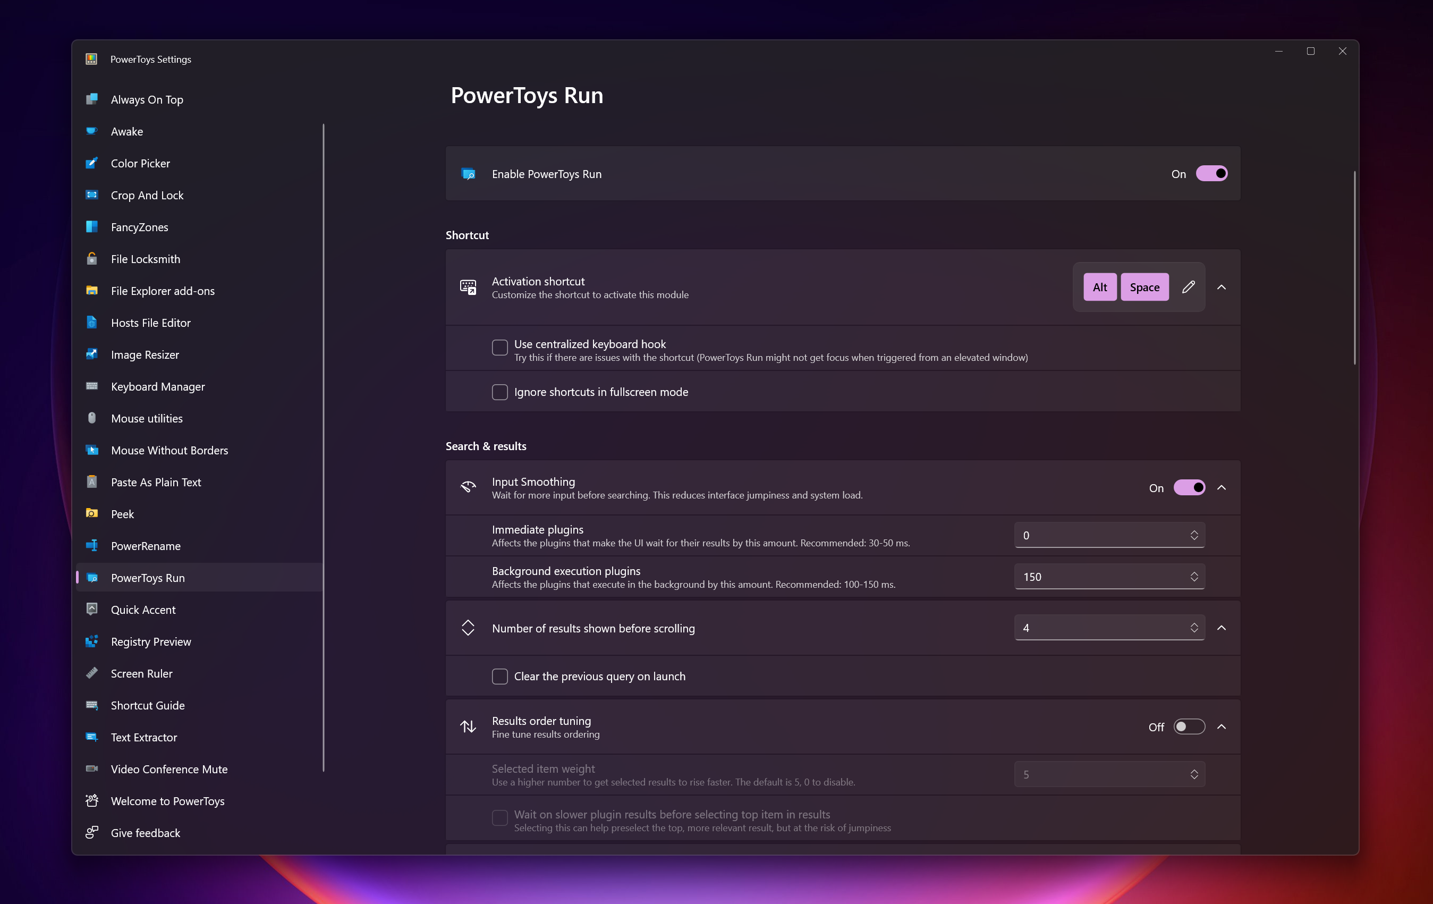
Task: Enable Clear the previous query on launch
Action: (499, 676)
